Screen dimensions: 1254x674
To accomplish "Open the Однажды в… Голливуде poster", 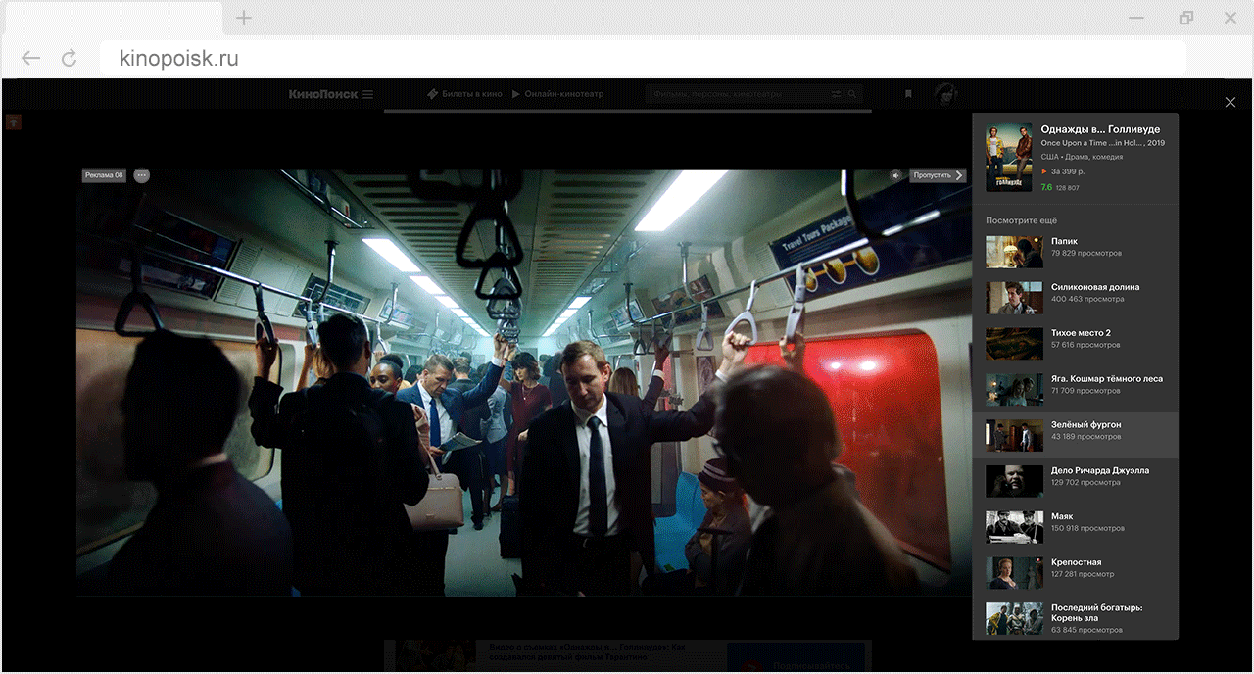I will pyautogui.click(x=1009, y=158).
